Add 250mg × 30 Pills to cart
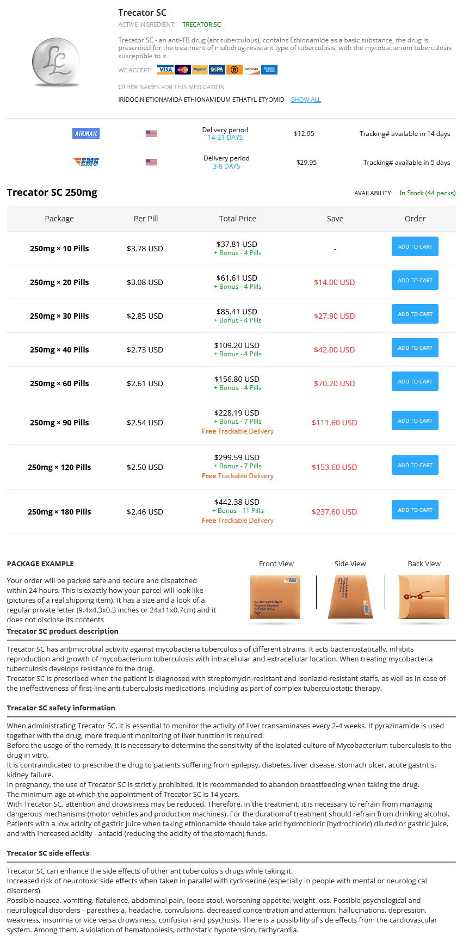The height and width of the screenshot is (941, 463). [x=415, y=314]
